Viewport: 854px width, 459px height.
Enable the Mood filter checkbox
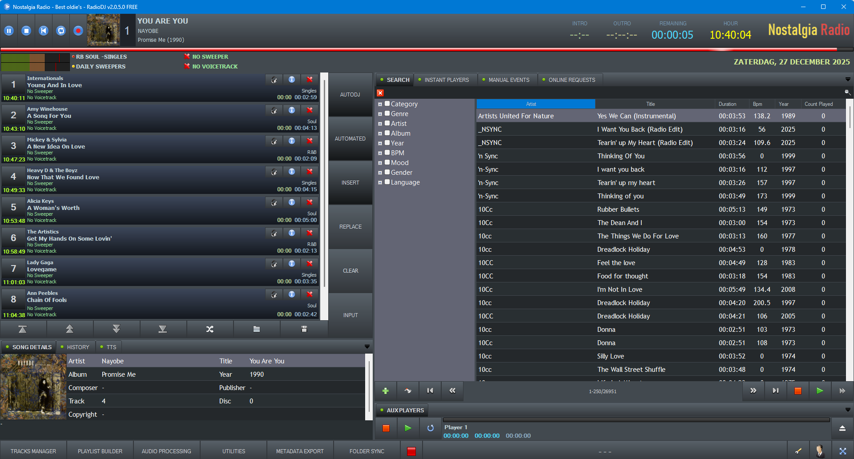pyautogui.click(x=387, y=162)
